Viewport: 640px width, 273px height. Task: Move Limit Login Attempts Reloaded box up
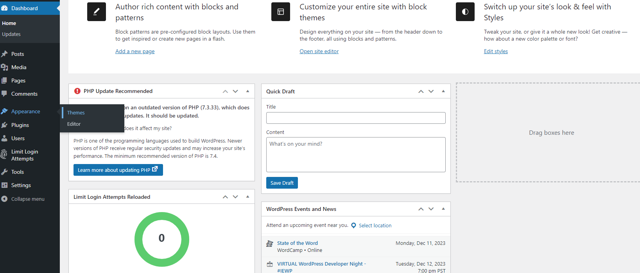pos(225,197)
